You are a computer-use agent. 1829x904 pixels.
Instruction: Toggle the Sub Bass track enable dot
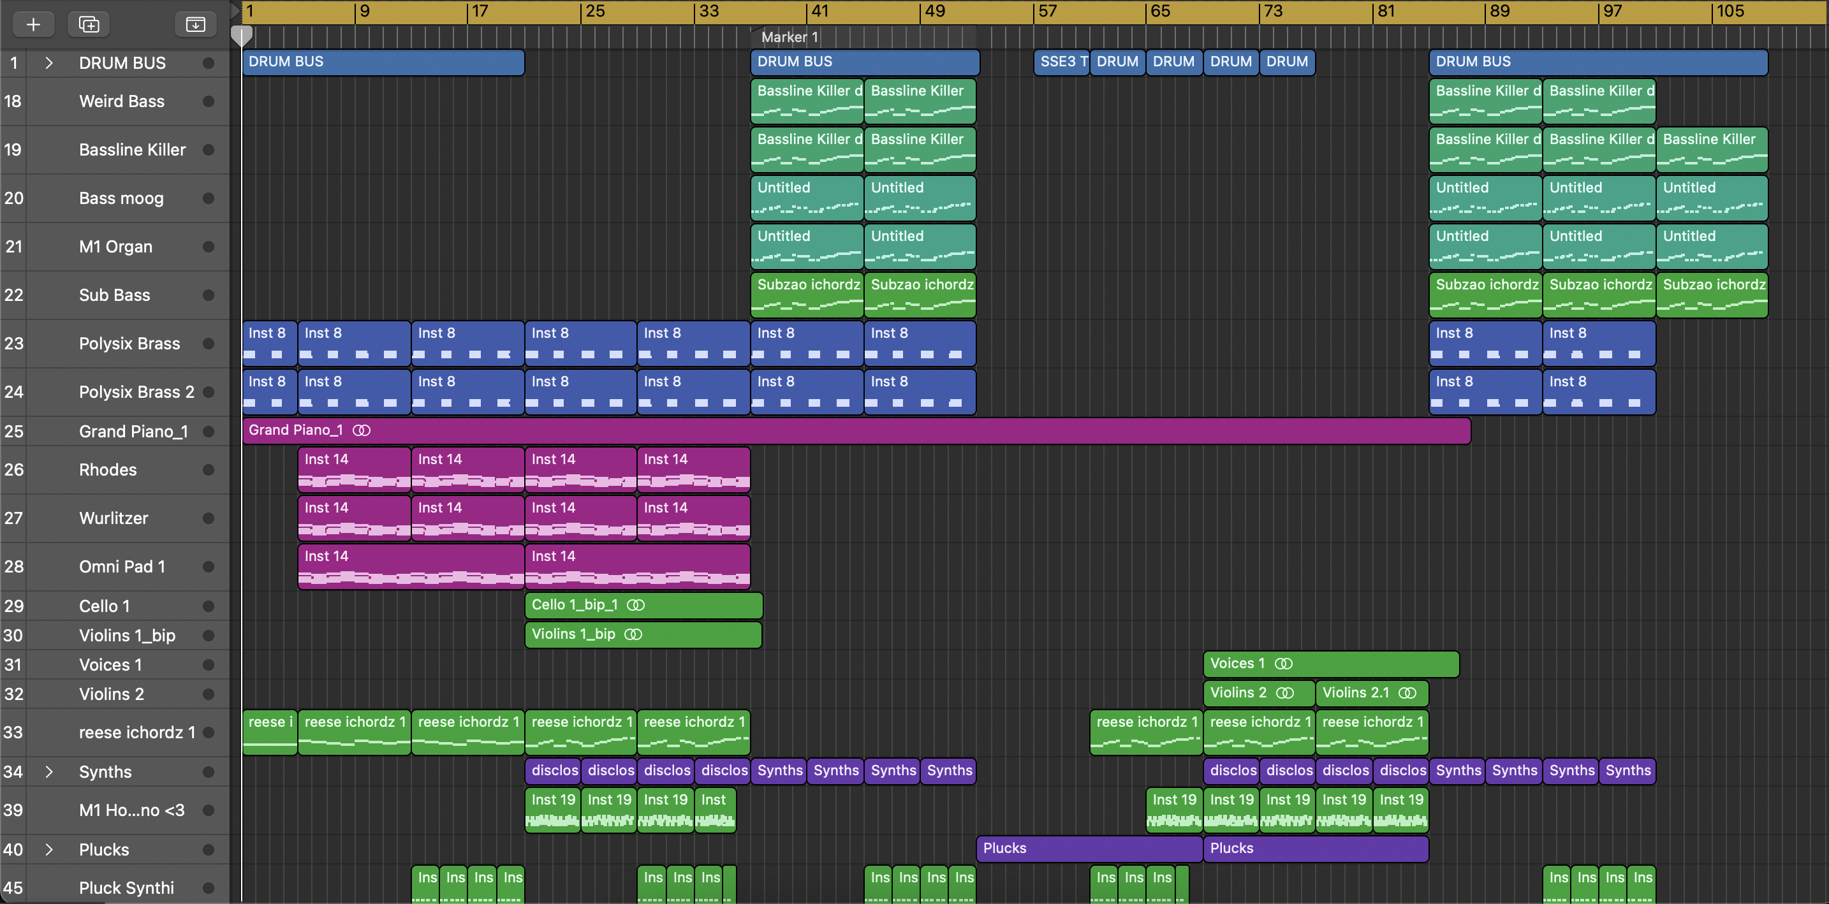(208, 295)
